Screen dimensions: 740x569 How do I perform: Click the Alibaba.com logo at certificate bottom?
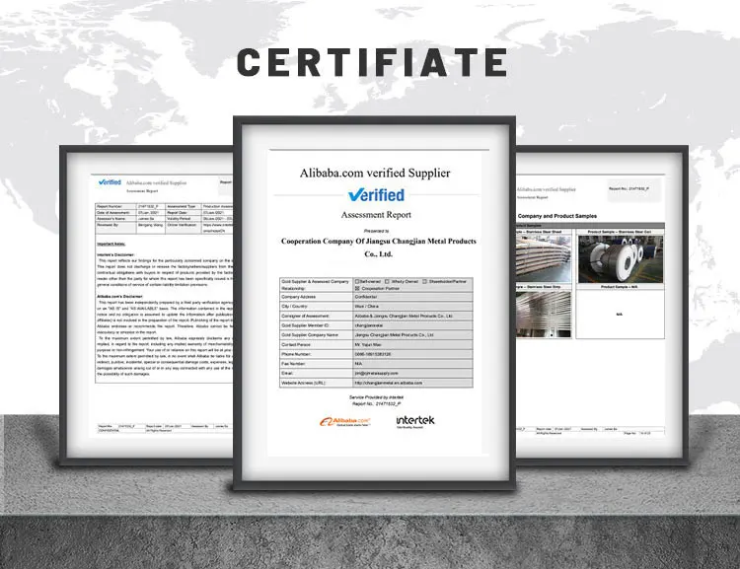345,421
